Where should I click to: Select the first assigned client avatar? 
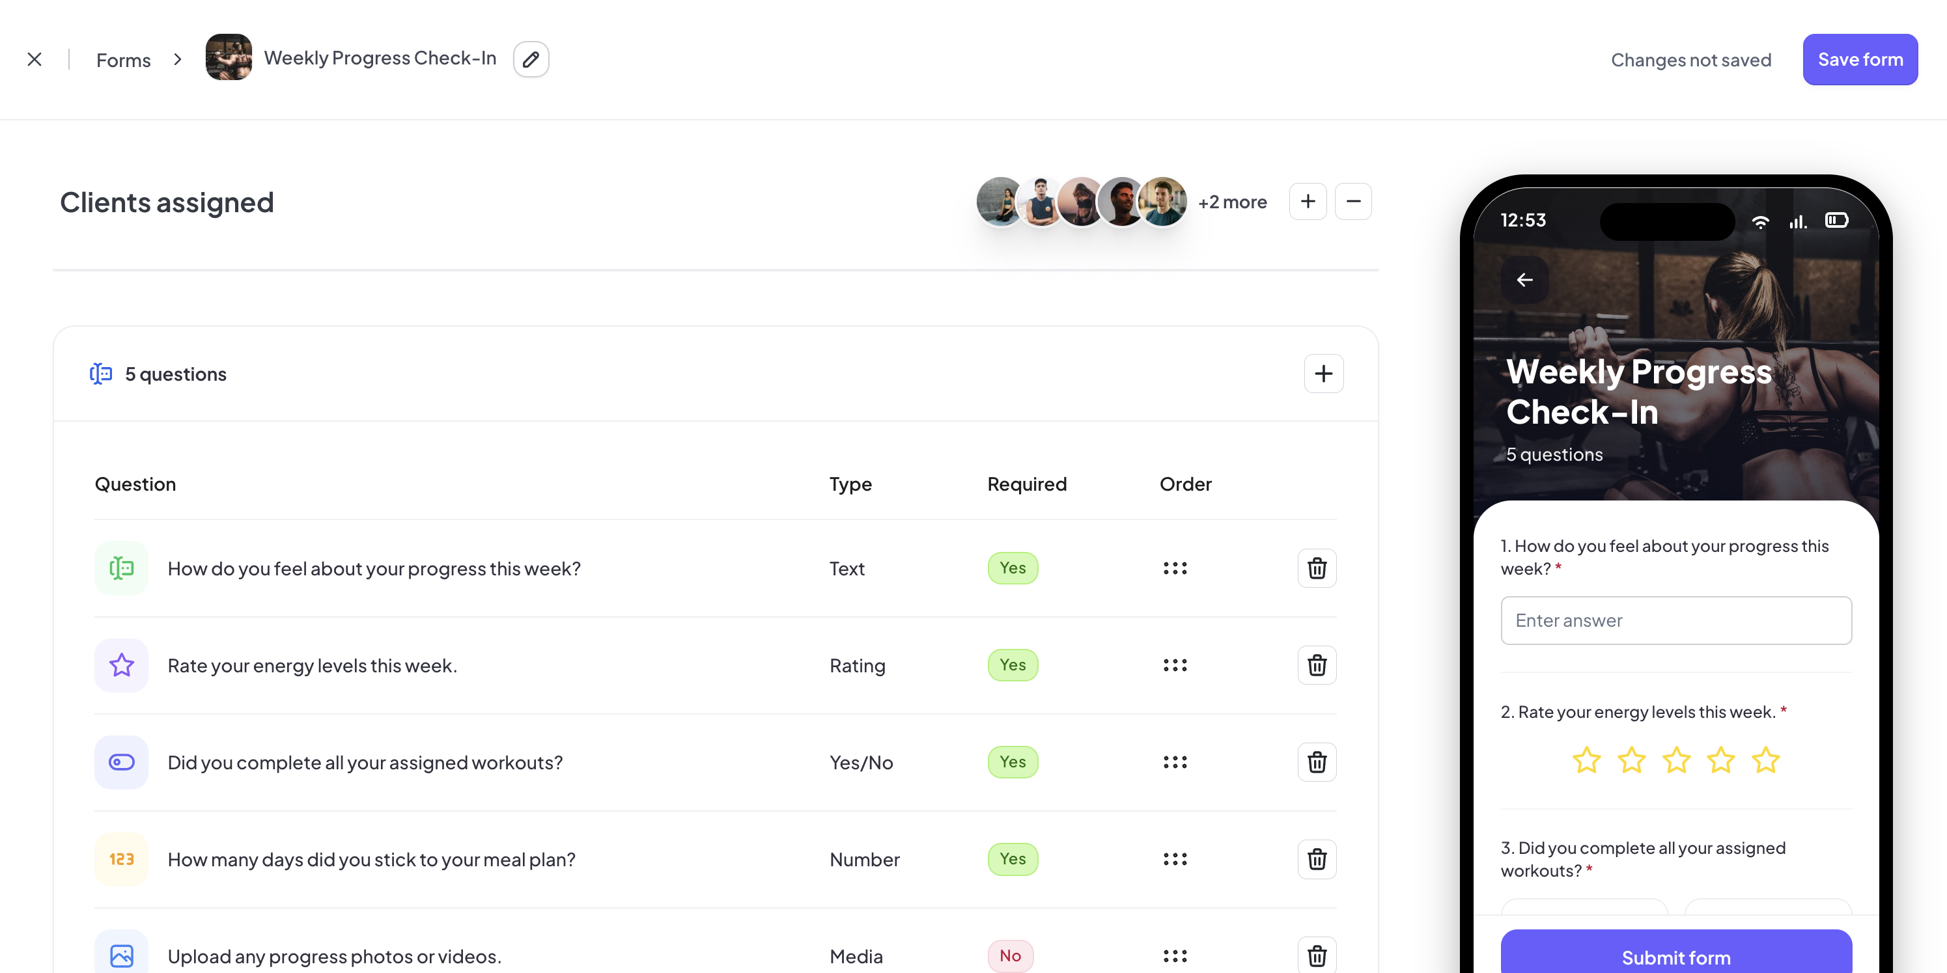[998, 202]
